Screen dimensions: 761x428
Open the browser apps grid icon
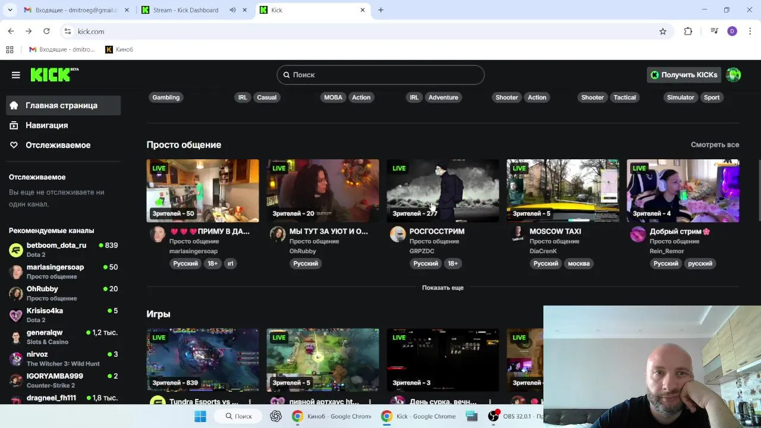(x=10, y=49)
